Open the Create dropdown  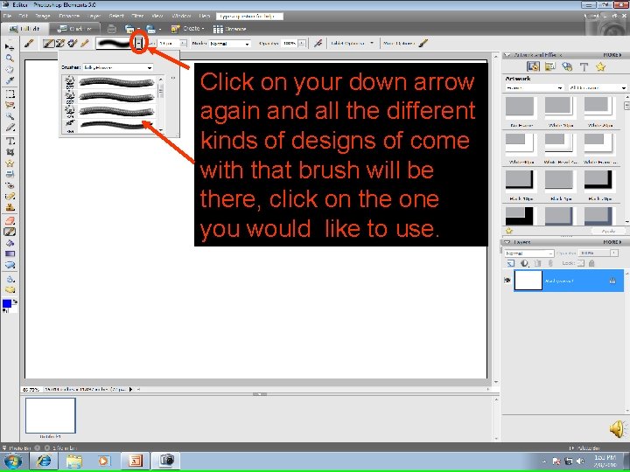pyautogui.click(x=188, y=29)
